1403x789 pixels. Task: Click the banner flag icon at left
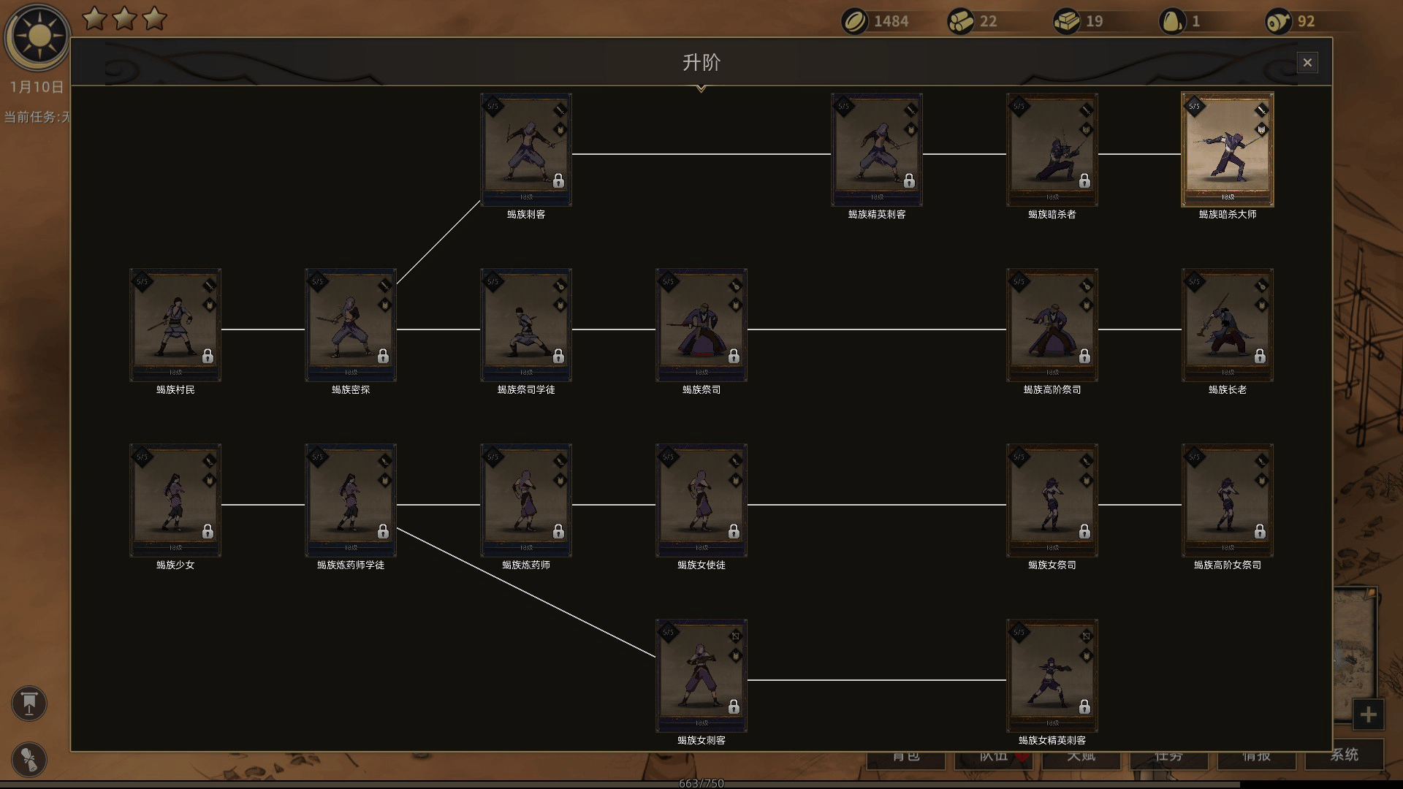click(29, 704)
